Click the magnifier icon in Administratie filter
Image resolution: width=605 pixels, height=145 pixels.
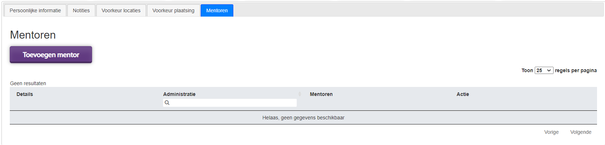coord(167,103)
